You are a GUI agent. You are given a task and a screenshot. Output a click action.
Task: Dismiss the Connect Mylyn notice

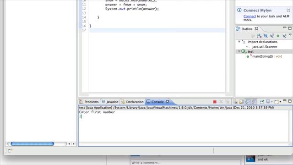pos(288,10)
